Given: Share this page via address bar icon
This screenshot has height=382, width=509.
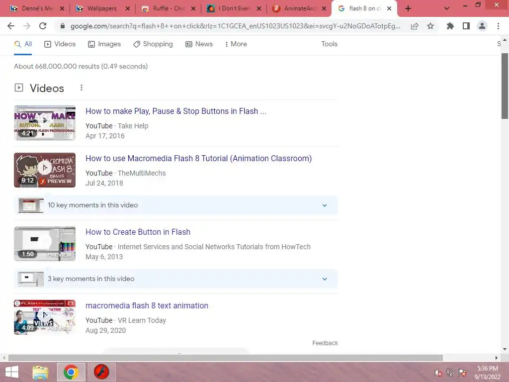Looking at the screenshot, I should click(415, 26).
